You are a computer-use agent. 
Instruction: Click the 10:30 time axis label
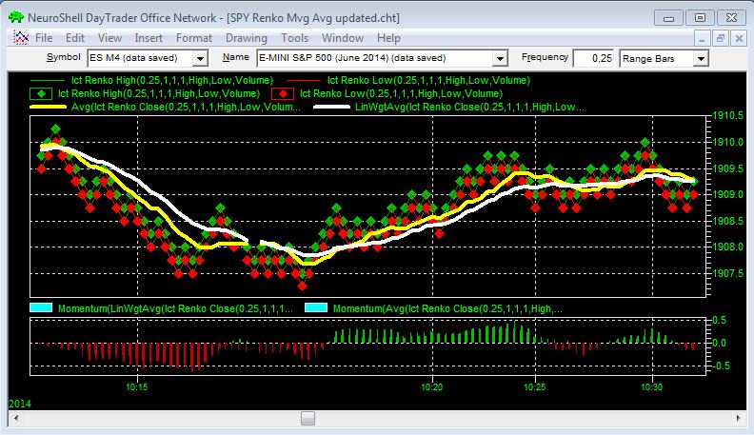(x=651, y=387)
